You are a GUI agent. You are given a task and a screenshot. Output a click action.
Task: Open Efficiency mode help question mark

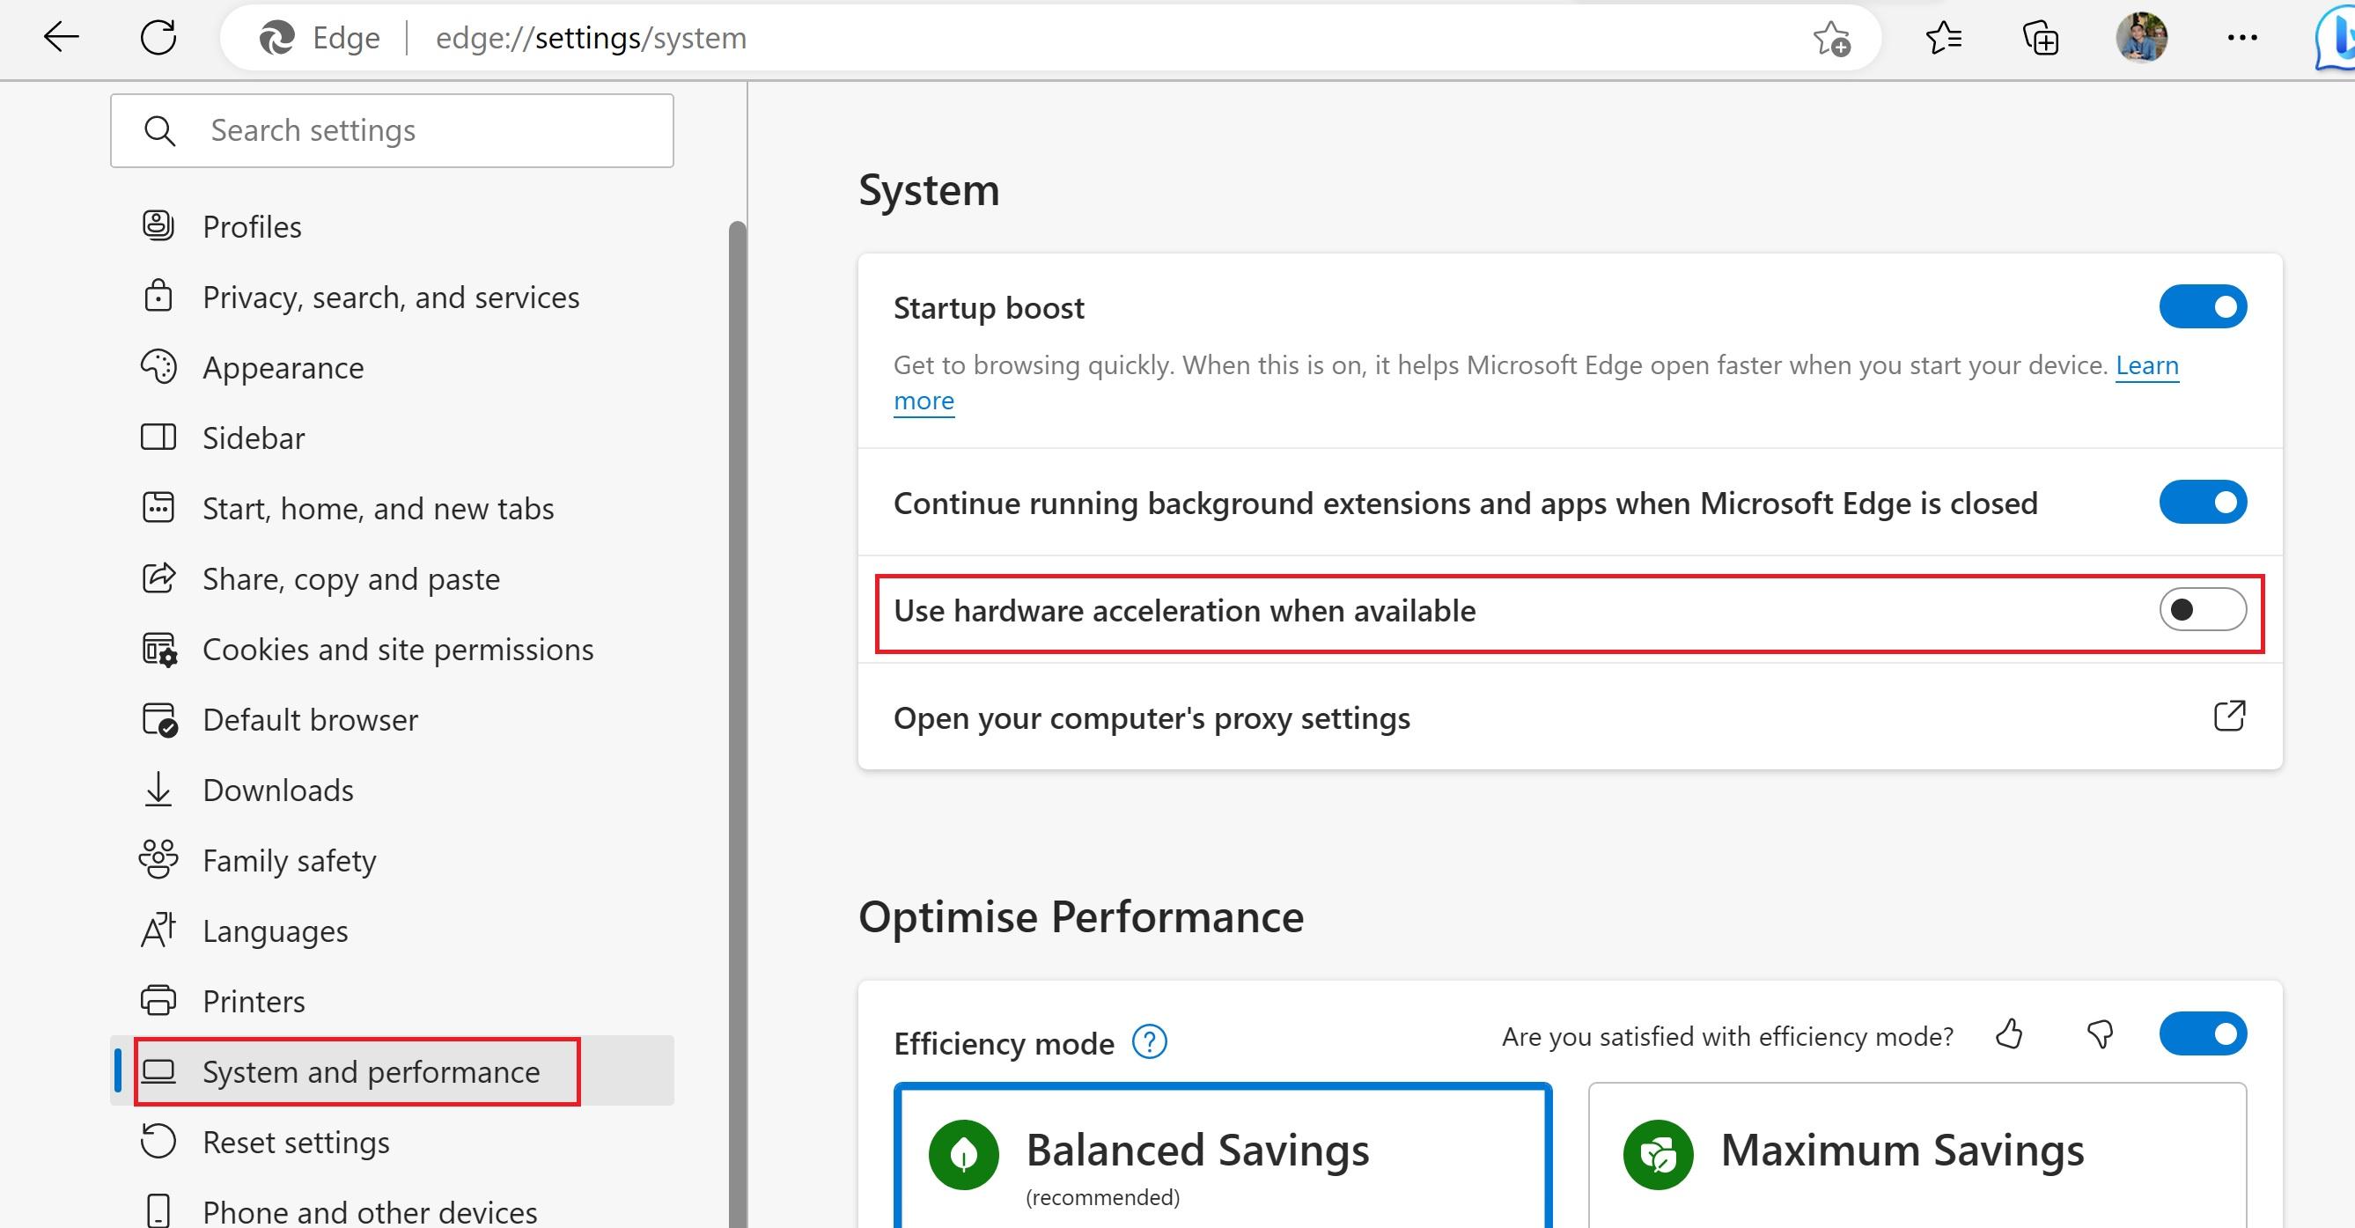(x=1149, y=1041)
